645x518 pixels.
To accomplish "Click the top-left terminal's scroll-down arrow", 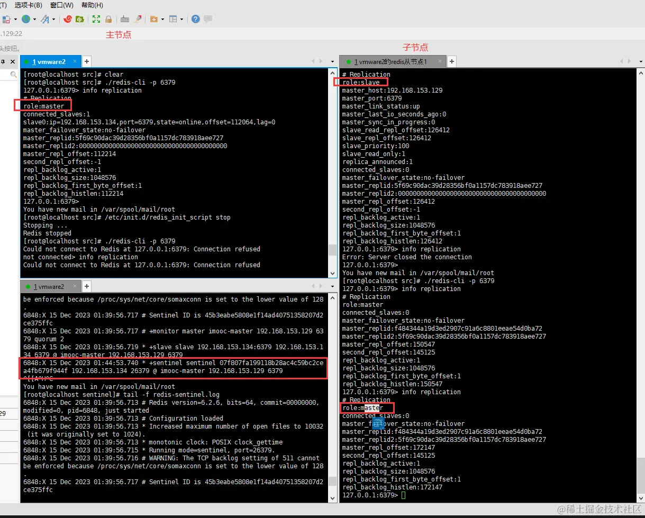I will click(x=332, y=273).
